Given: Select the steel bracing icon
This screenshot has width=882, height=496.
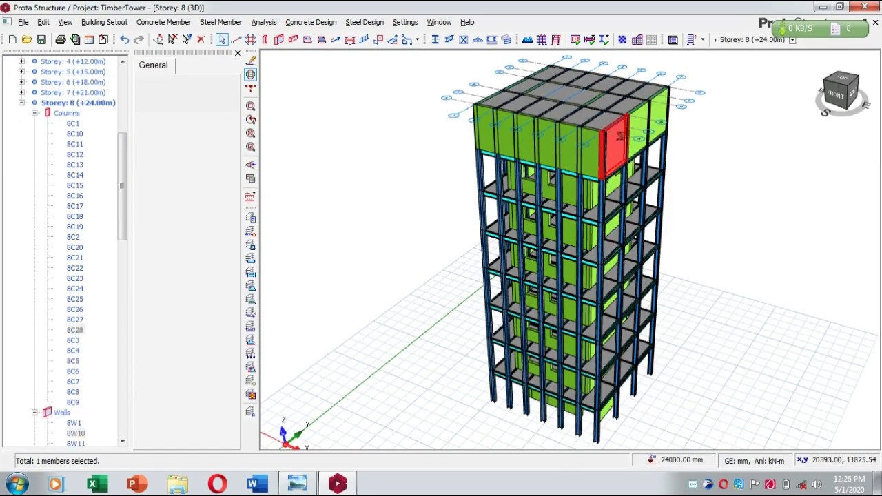Looking at the screenshot, I should tap(463, 40).
